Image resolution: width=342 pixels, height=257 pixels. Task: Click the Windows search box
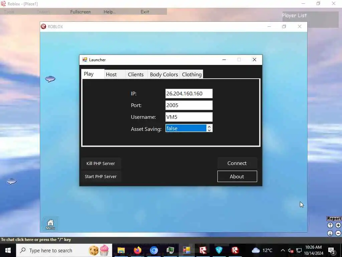64,250
